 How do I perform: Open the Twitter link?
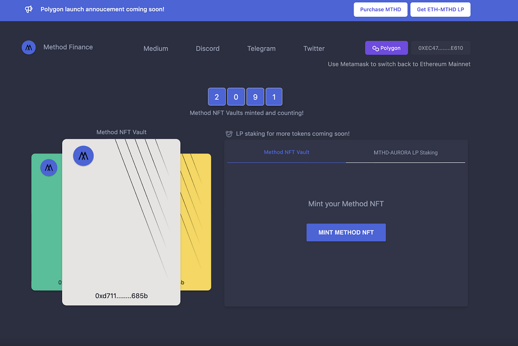pos(314,49)
